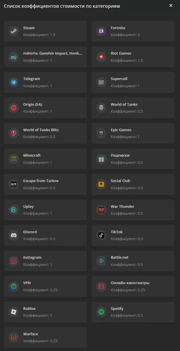
Task: Select the TikTok category name
Action: [x=117, y=232]
